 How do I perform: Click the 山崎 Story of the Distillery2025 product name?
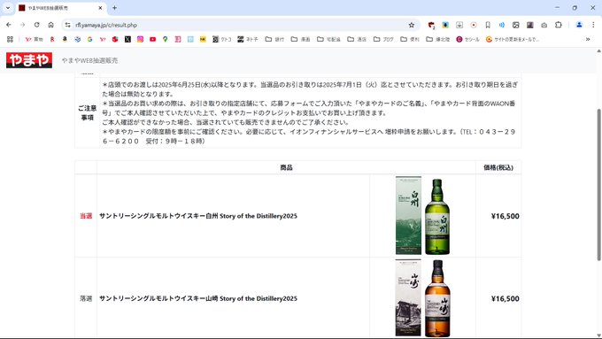[198, 298]
